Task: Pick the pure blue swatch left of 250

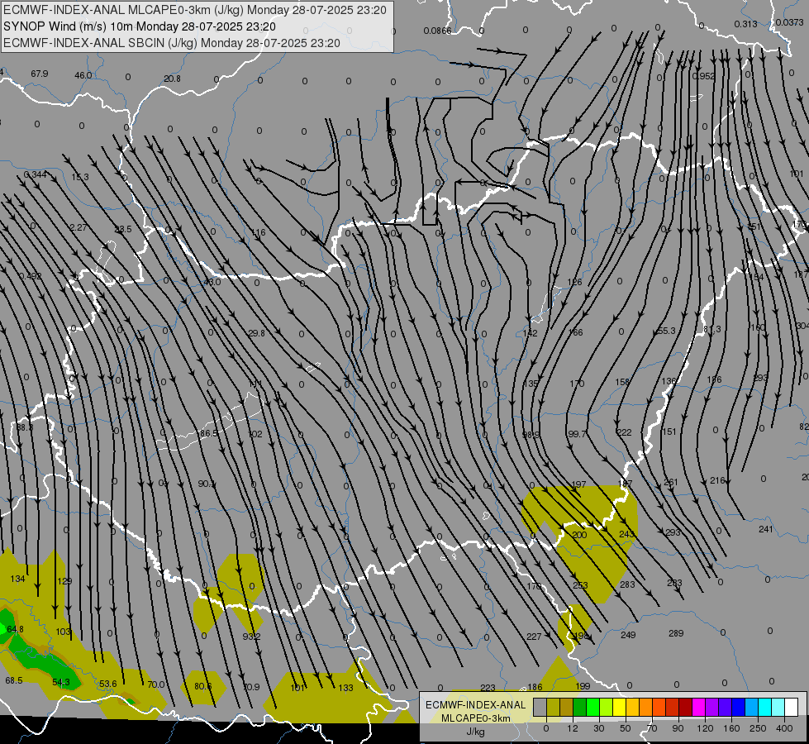Action: tap(738, 707)
